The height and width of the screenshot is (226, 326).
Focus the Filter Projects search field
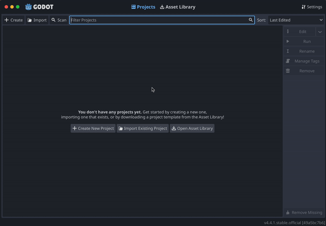click(x=159, y=20)
